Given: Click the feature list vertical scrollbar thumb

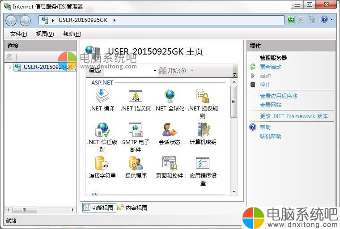Looking at the screenshot, I should pyautogui.click(x=234, y=102).
